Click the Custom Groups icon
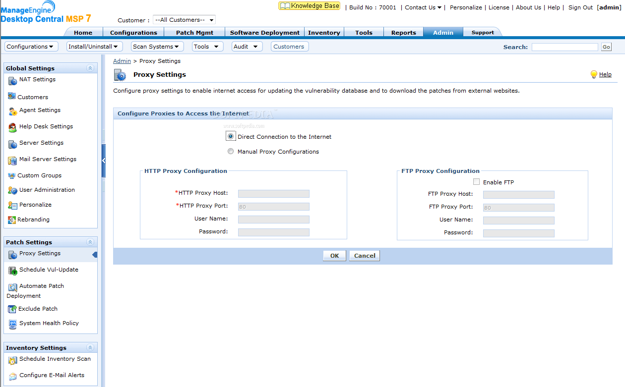The width and height of the screenshot is (625, 387). pyautogui.click(x=12, y=175)
